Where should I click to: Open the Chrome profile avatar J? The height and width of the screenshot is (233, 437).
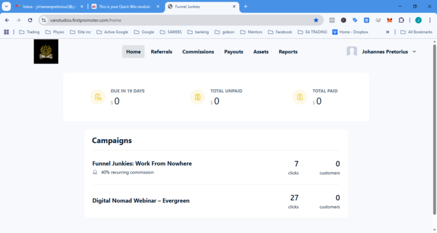point(418,20)
